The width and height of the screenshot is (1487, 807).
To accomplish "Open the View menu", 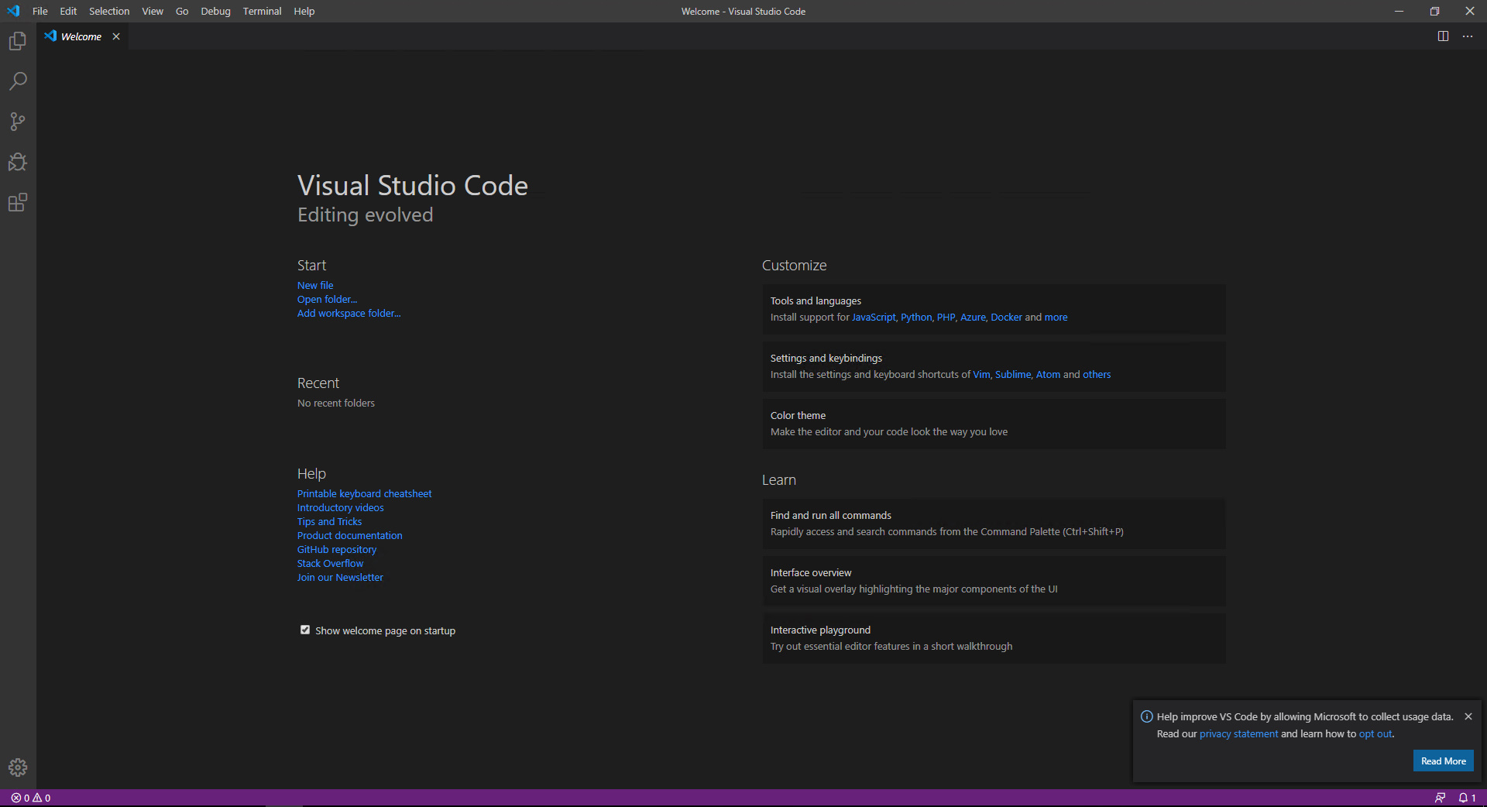I will tap(153, 11).
